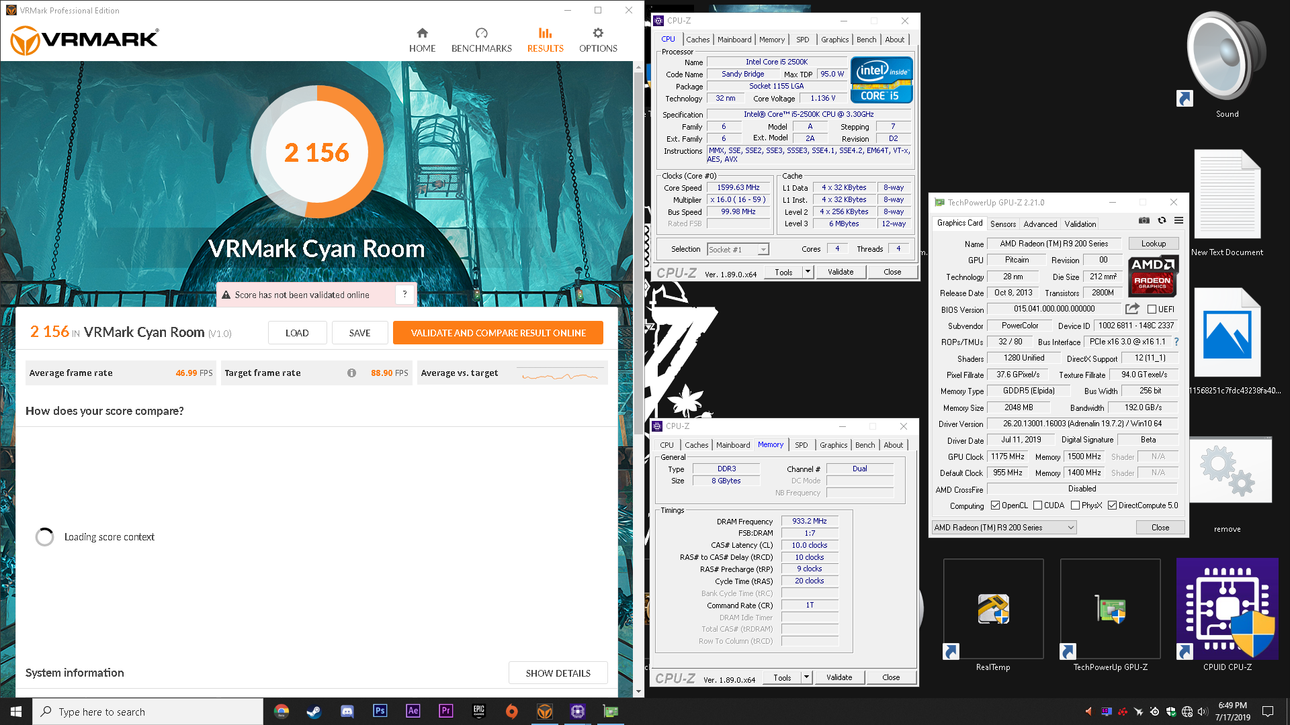This screenshot has height=725, width=1290.
Task: Toggle the PhysX checkbox
Action: [1075, 505]
